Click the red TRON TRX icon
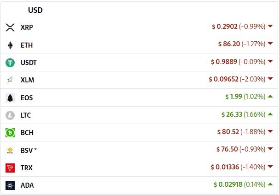Image resolution: width=279 pixels, height=195 pixels. tap(10, 168)
